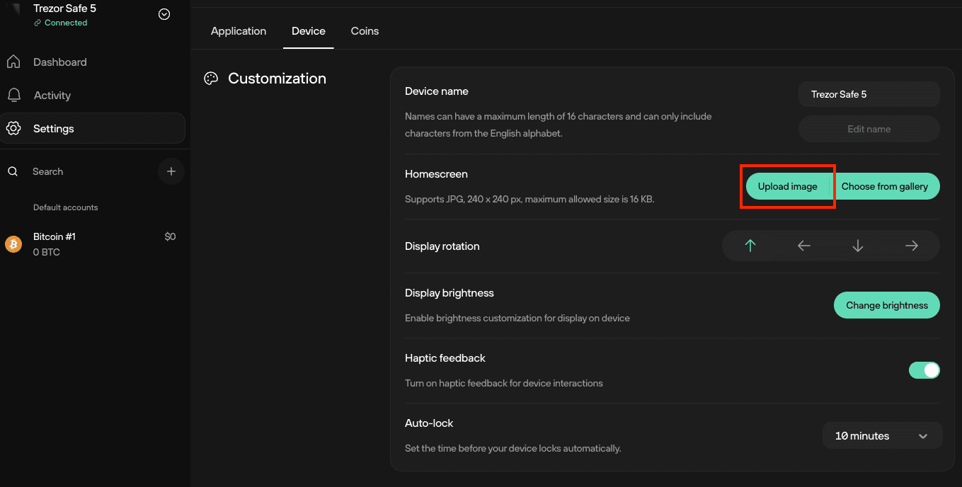
Task: Click the search magnifier icon
Action: coord(13,171)
